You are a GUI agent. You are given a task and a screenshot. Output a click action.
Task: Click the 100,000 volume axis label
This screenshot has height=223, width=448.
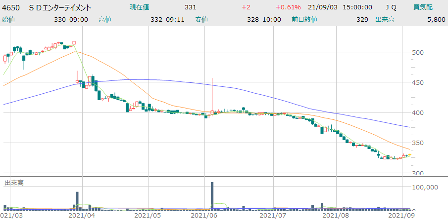pos(425,187)
